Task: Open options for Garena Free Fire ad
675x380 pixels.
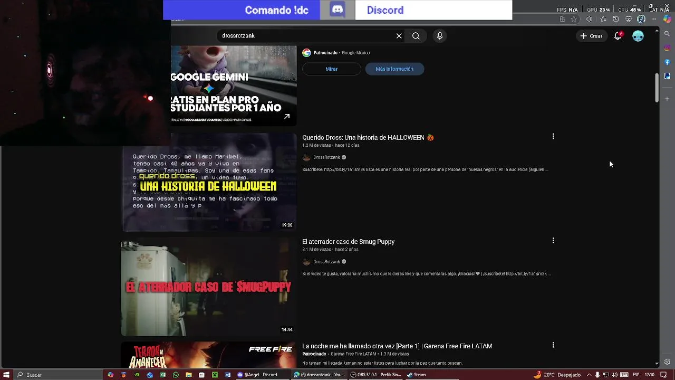Action: (553, 345)
